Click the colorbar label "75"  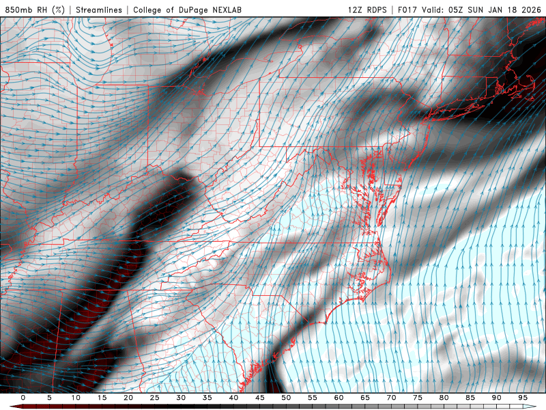(x=418, y=398)
